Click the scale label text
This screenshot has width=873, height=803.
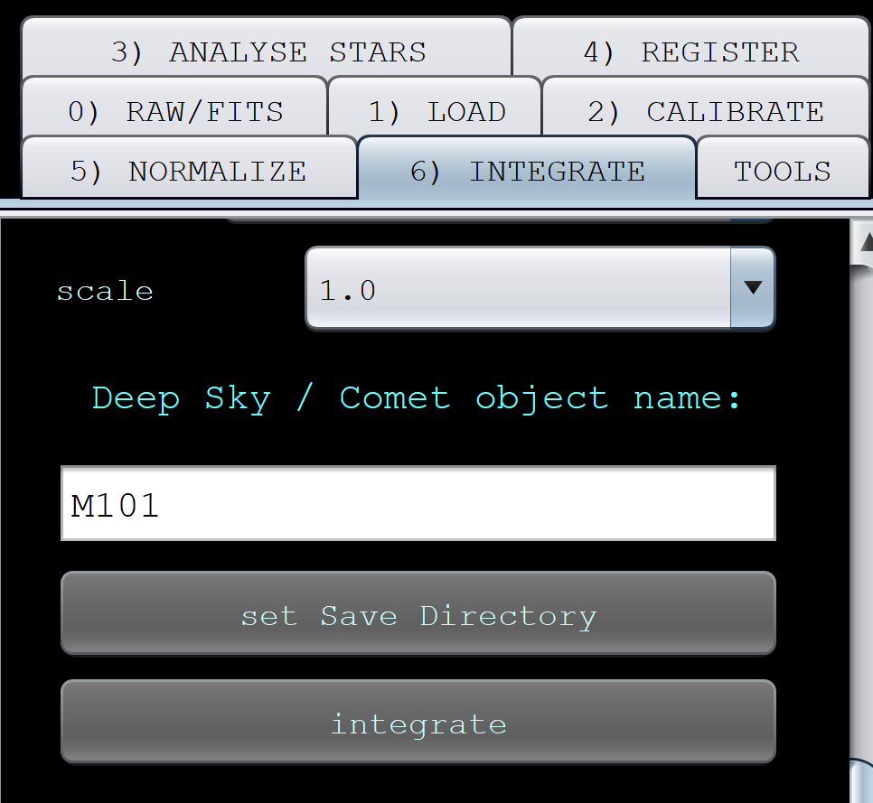coord(105,291)
